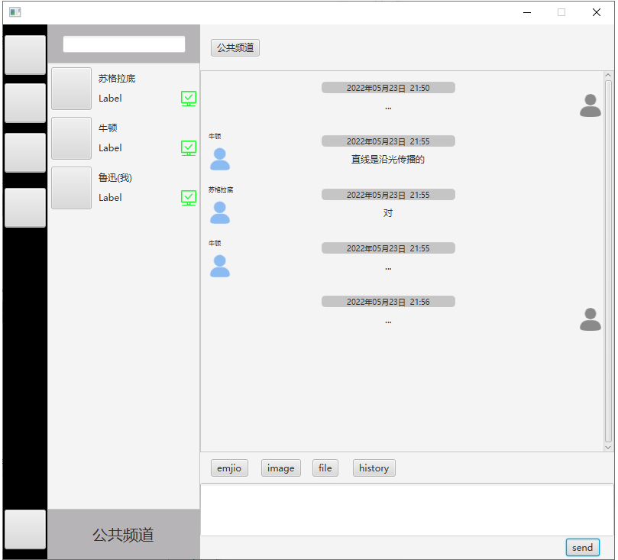Click the 鲁迅(我) contact avatar

point(70,188)
